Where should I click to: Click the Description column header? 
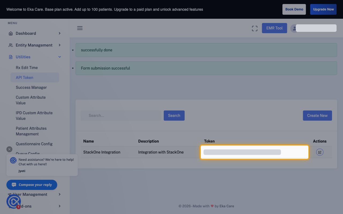[148, 141]
